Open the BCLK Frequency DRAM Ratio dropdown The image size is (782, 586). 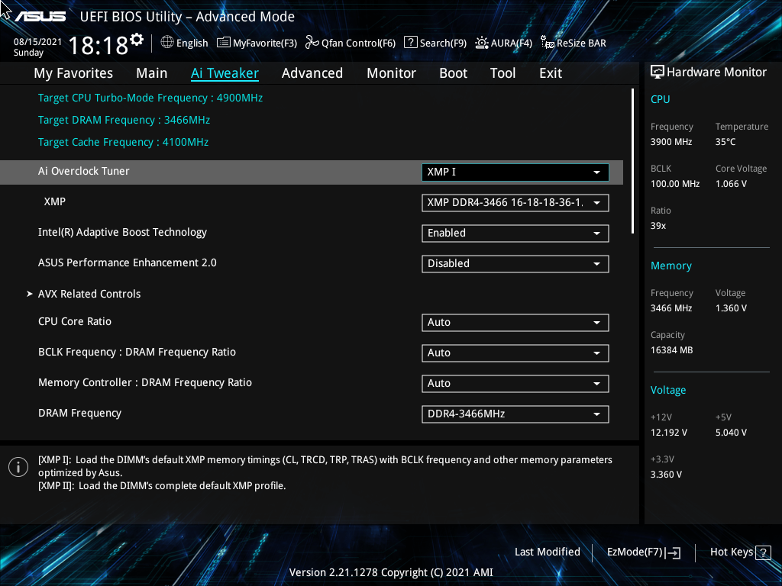pos(515,353)
